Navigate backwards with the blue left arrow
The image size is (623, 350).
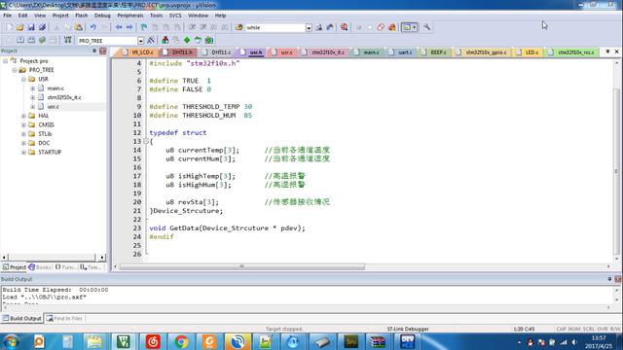click(x=119, y=27)
